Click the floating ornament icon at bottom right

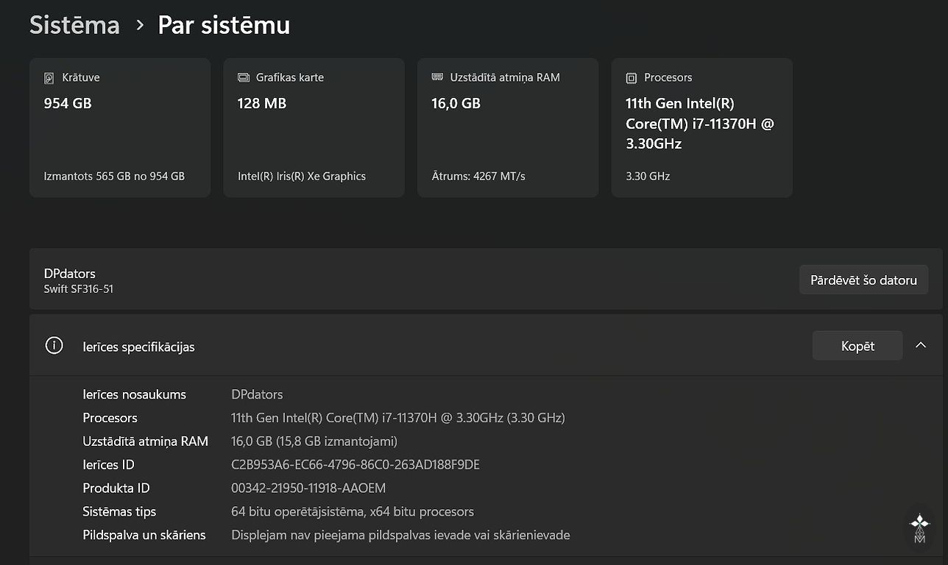pyautogui.click(x=919, y=527)
